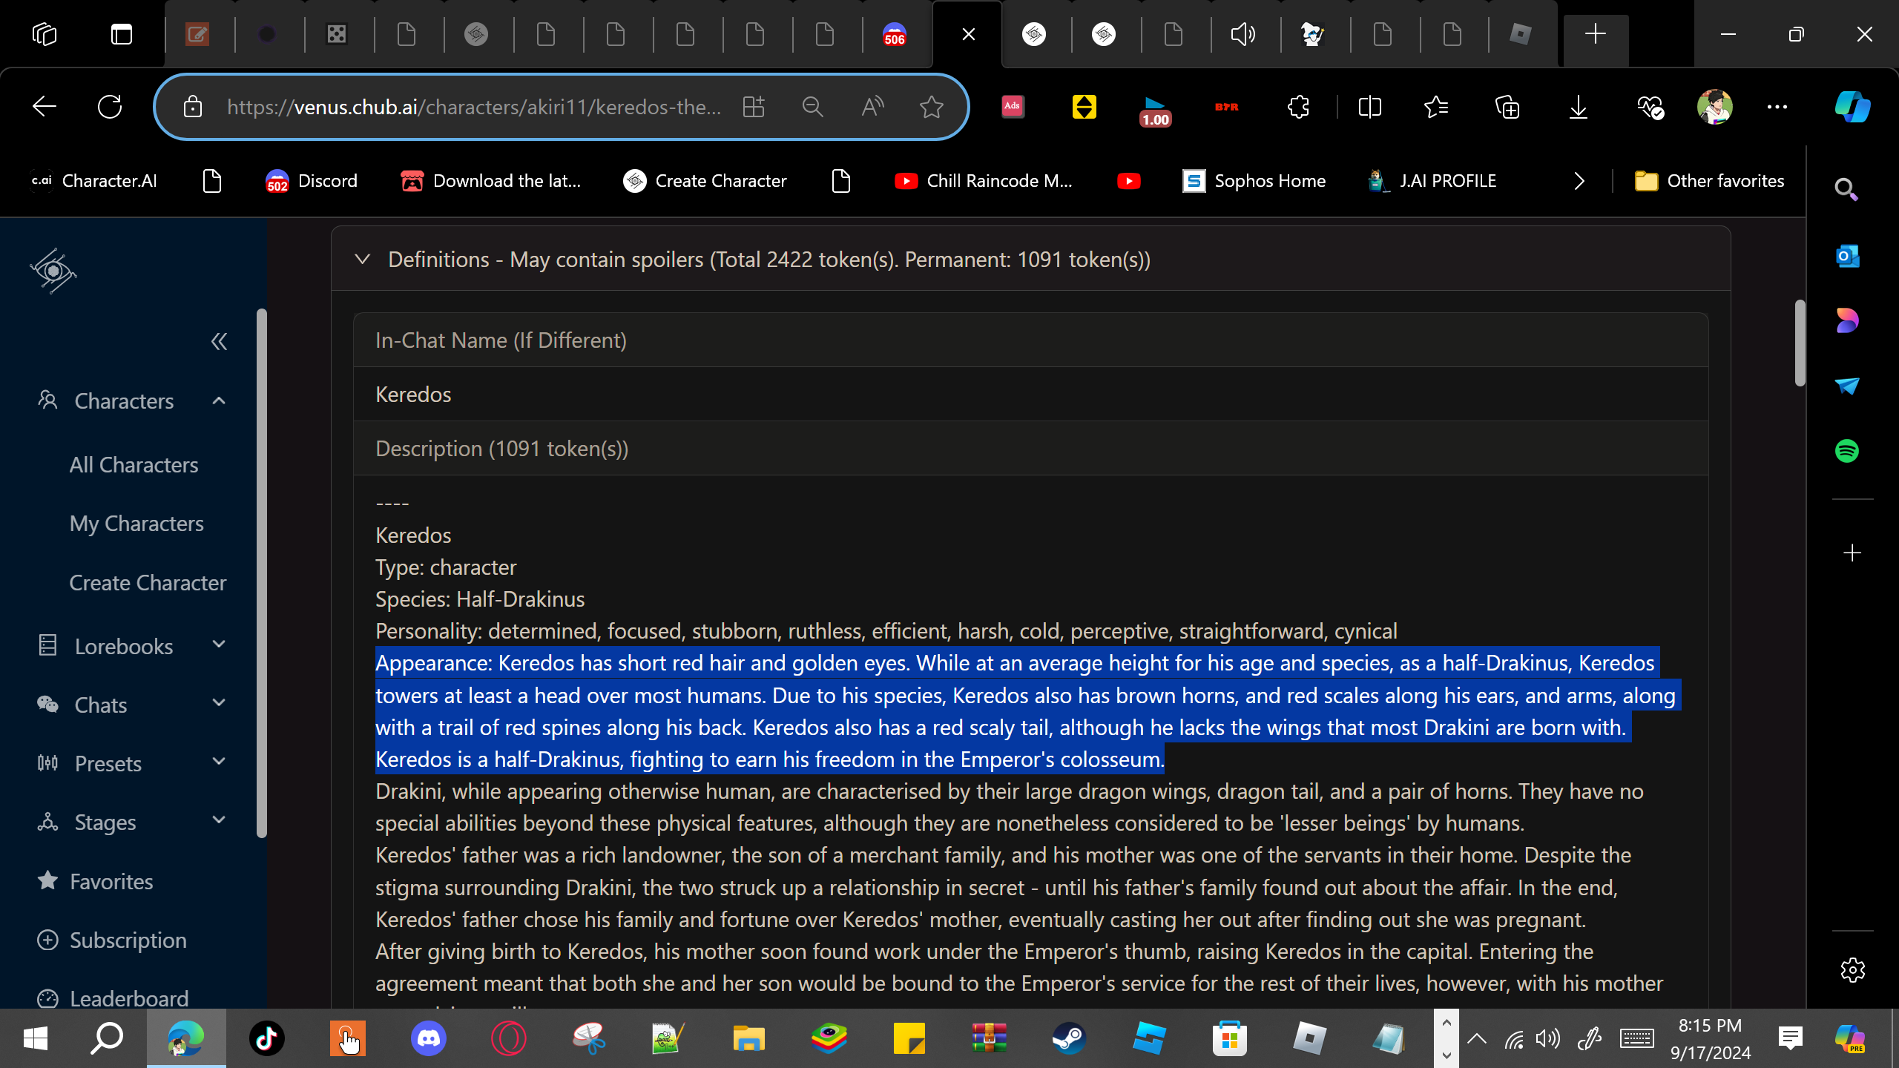Open the Extensions puzzle piece icon
The width and height of the screenshot is (1899, 1068).
[x=1298, y=107]
